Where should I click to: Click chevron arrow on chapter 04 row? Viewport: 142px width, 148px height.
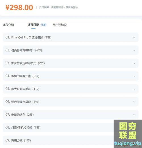[x=134, y=76]
